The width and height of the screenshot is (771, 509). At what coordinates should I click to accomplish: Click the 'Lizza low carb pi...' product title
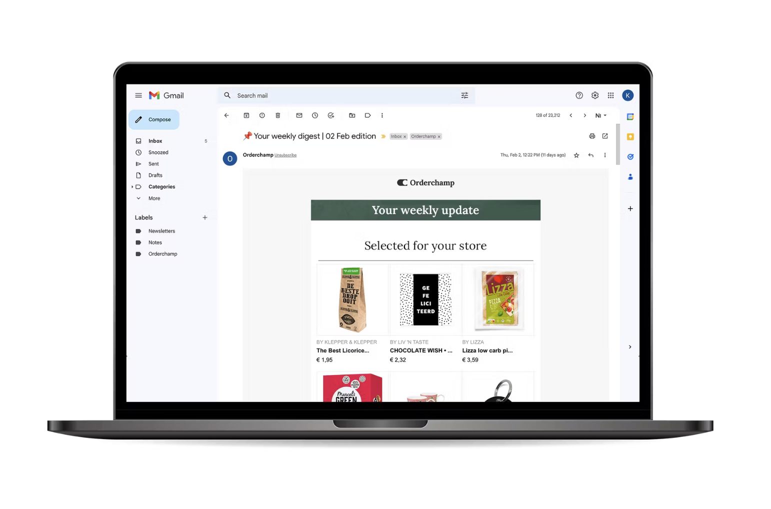[x=487, y=350]
